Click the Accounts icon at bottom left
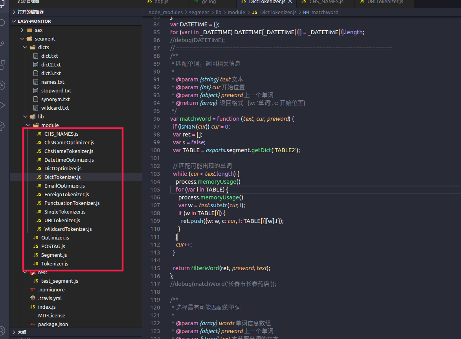 point(2,330)
